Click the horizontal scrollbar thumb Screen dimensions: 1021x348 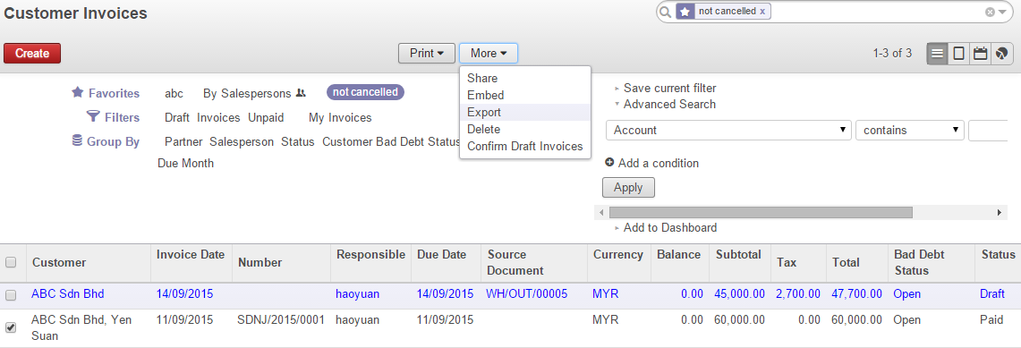761,213
